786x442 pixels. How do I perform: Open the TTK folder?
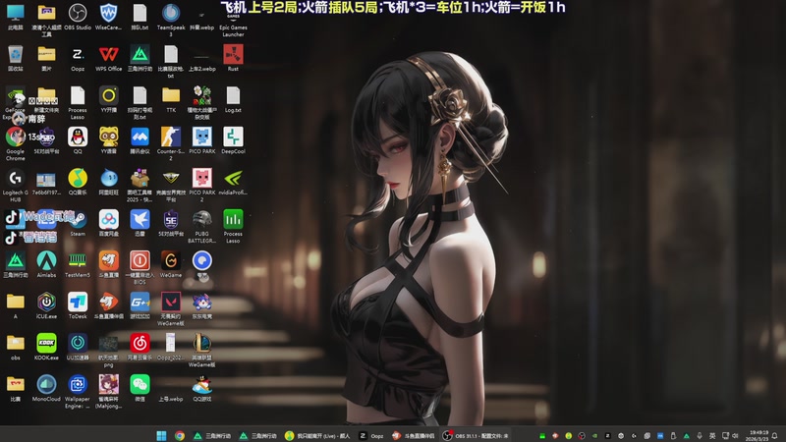tap(171, 99)
